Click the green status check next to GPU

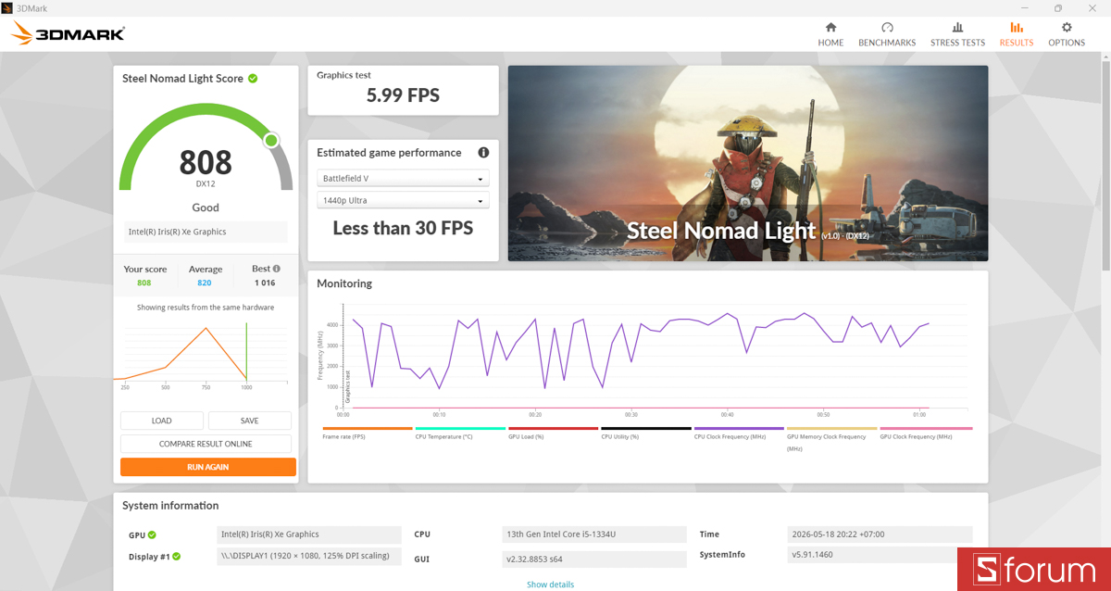point(152,534)
